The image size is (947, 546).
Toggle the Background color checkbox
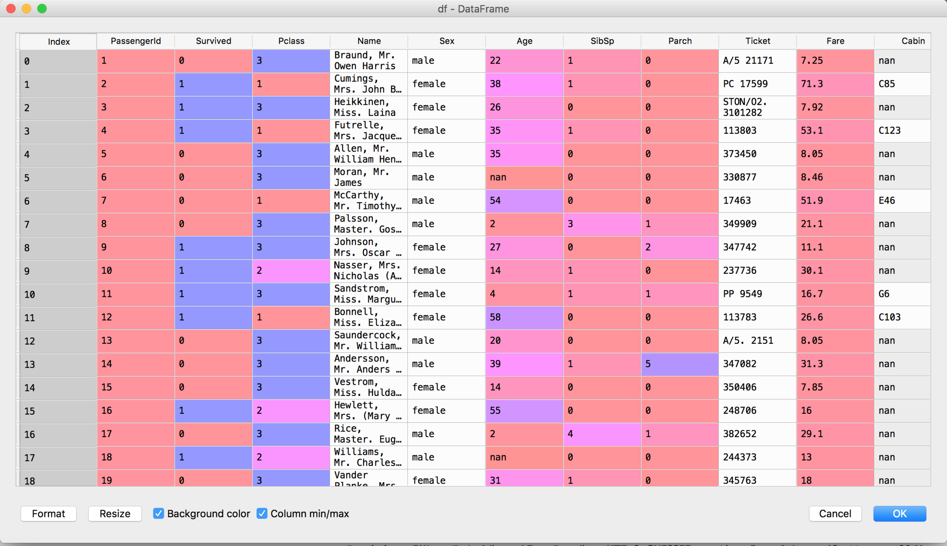159,514
